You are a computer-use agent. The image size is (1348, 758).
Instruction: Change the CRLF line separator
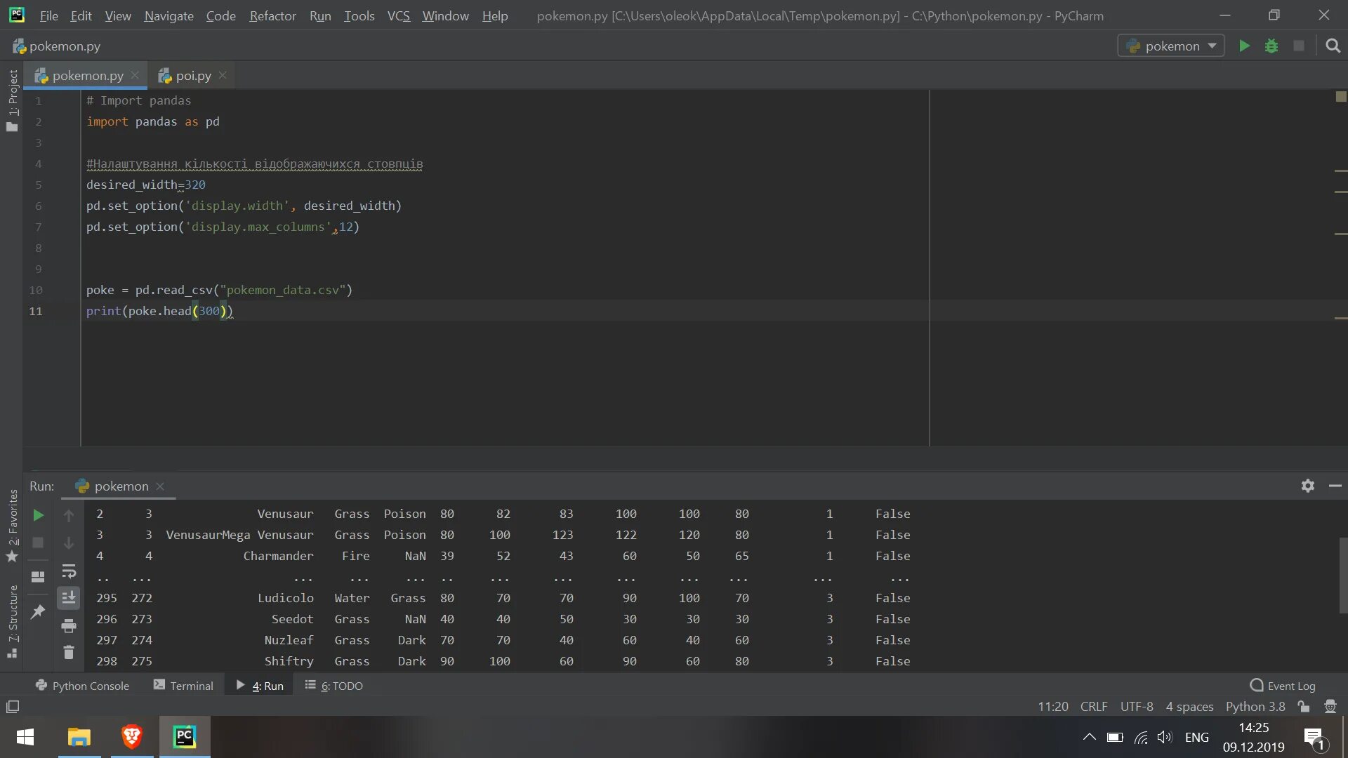tap(1094, 707)
